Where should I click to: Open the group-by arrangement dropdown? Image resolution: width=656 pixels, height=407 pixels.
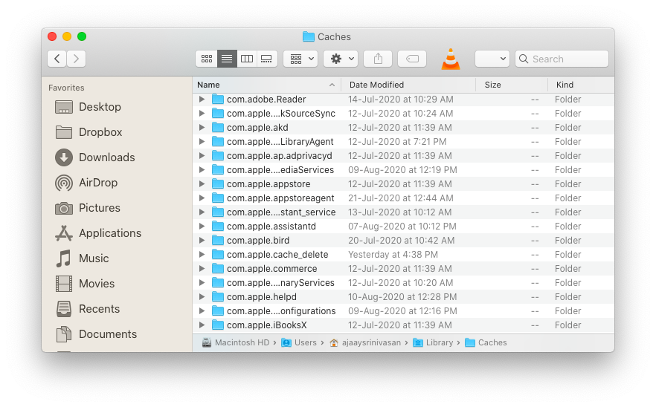(300, 59)
